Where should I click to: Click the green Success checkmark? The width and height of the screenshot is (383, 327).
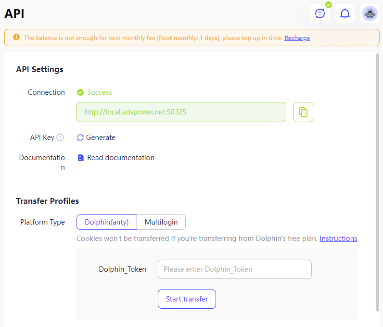pos(80,92)
